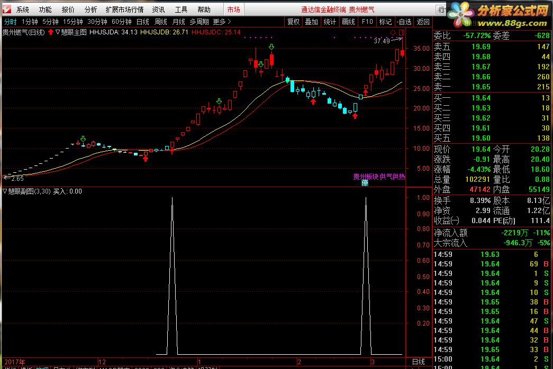
Task: Switch to 15分钟 period
Action: click(x=72, y=22)
